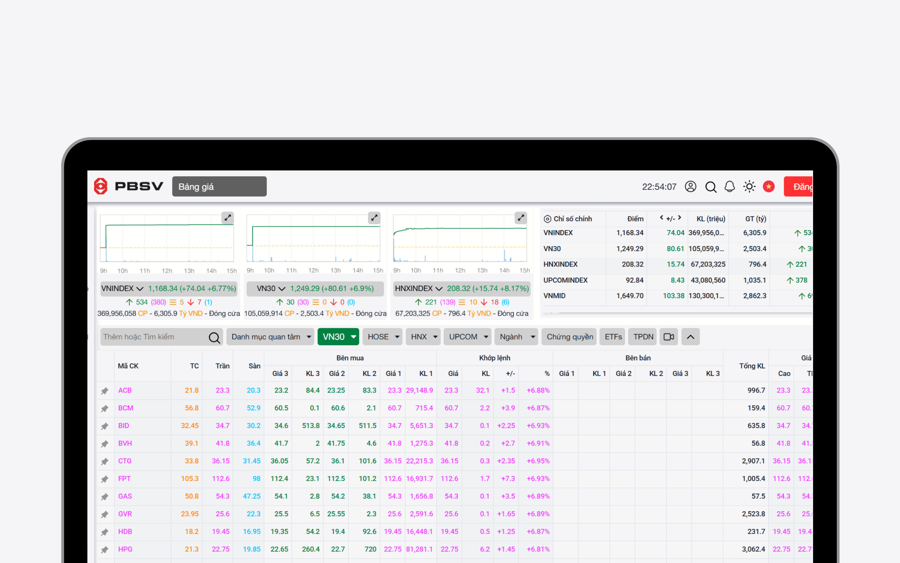Click the red Đăng login button
Image resolution: width=900 pixels, height=563 pixels.
(799, 187)
